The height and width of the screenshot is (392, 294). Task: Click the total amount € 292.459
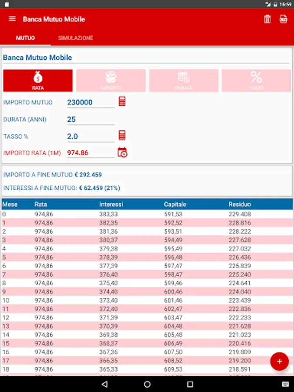(x=88, y=175)
